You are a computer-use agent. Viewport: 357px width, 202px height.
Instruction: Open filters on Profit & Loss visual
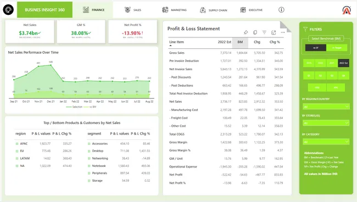pos(264,32)
